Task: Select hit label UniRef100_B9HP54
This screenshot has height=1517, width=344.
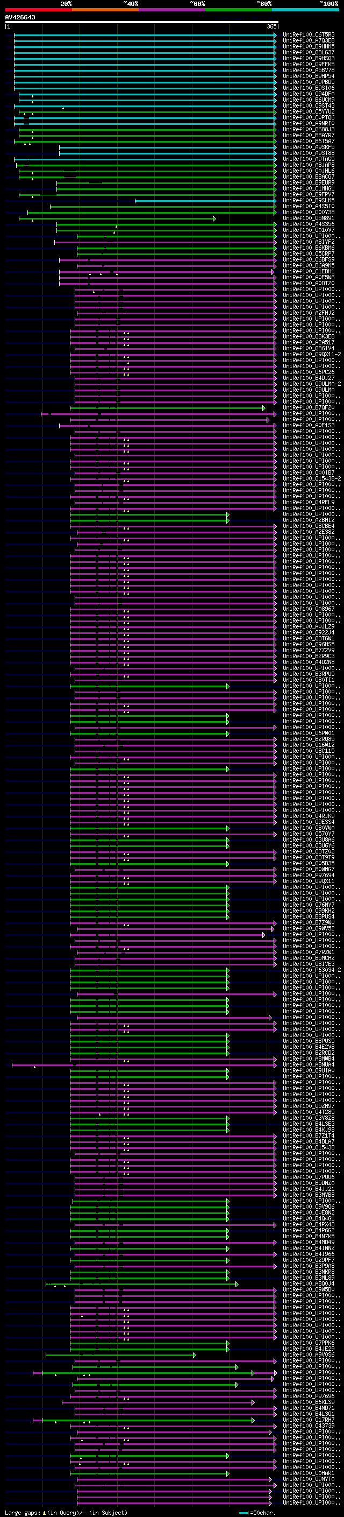Action: tap(309, 76)
